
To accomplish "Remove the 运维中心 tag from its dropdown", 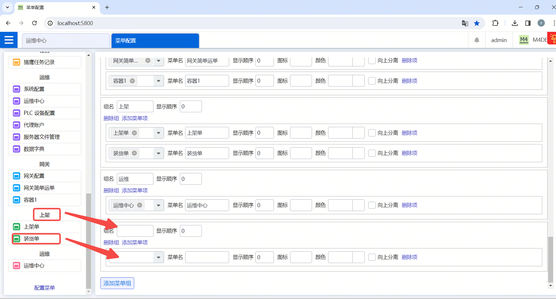I will 140,205.
